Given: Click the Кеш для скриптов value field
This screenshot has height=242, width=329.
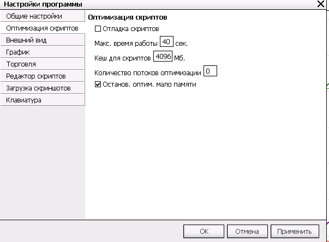Looking at the screenshot, I should [x=163, y=56].
